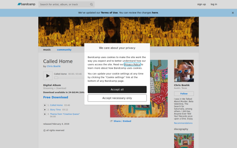Click the 'all rights reserved' text
Viewport: 237px width, 148px height.
click(x=55, y=130)
